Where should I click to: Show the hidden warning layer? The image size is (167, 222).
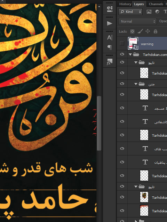click(122, 43)
